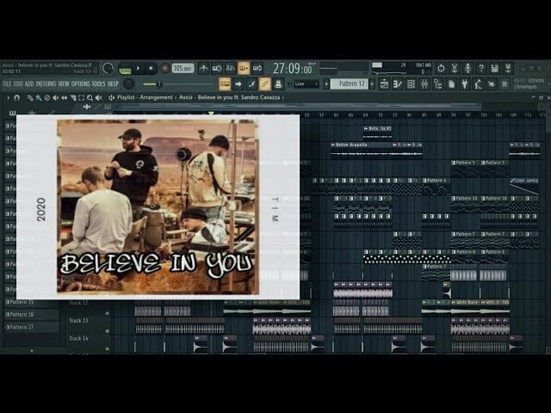This screenshot has width=551, height=413.
Task: Click the touch controller hand icon
Action: (492, 84)
